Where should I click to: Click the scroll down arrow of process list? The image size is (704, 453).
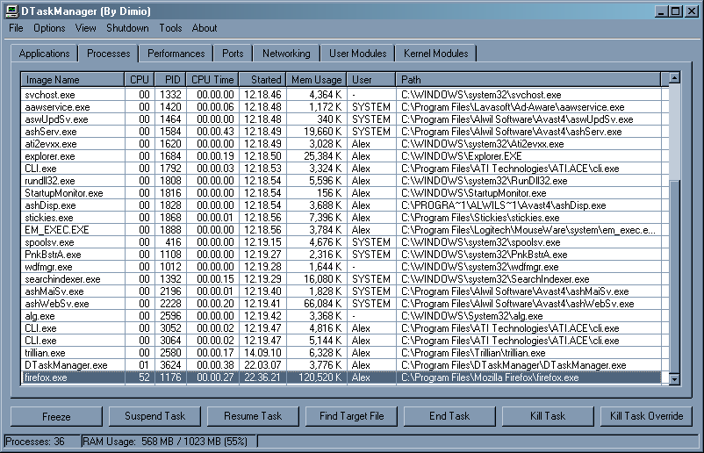pyautogui.click(x=674, y=379)
